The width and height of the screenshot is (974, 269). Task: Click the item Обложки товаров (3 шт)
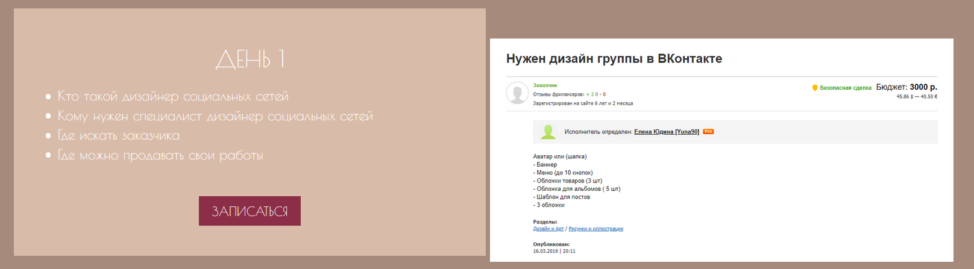[x=568, y=181]
